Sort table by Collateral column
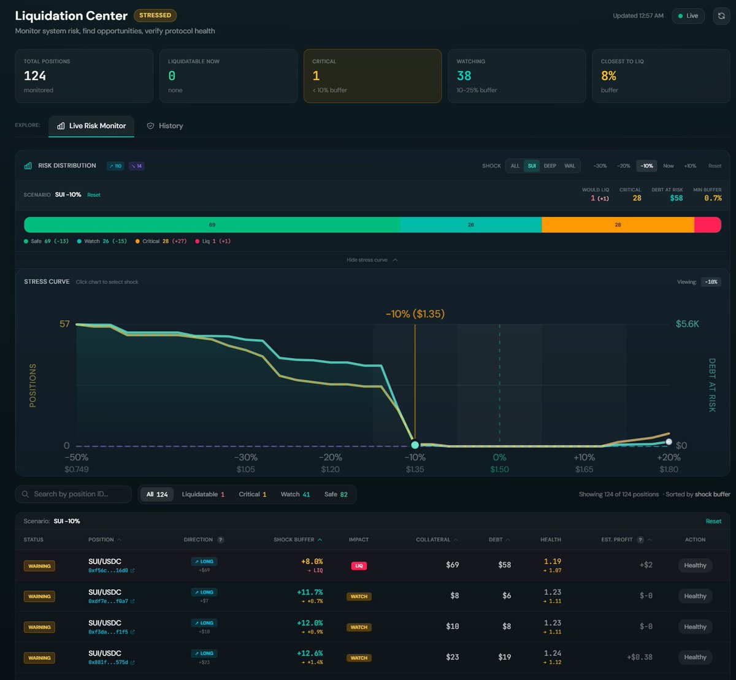 (437, 540)
